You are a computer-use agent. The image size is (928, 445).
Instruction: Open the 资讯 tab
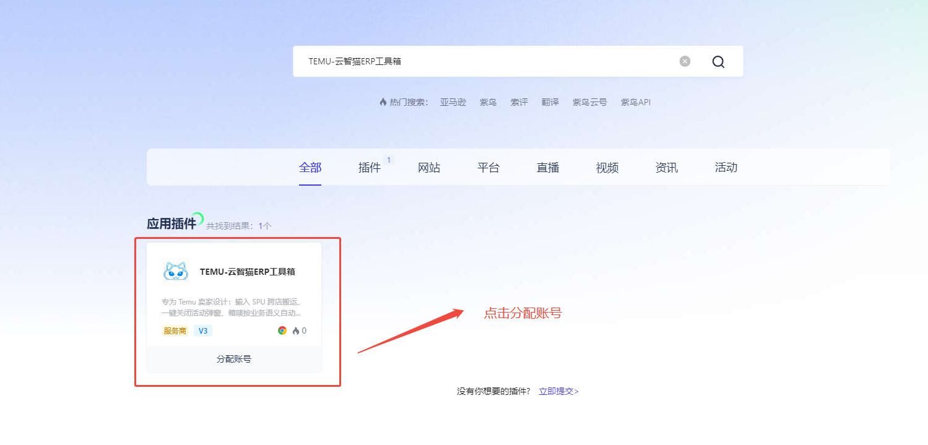coord(667,168)
